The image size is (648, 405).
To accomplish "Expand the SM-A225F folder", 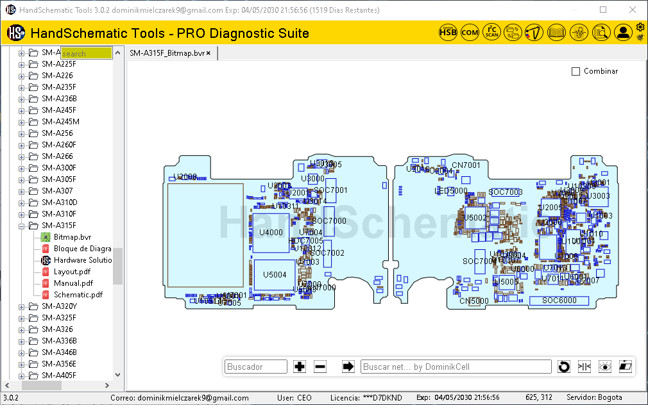I will pos(21,65).
